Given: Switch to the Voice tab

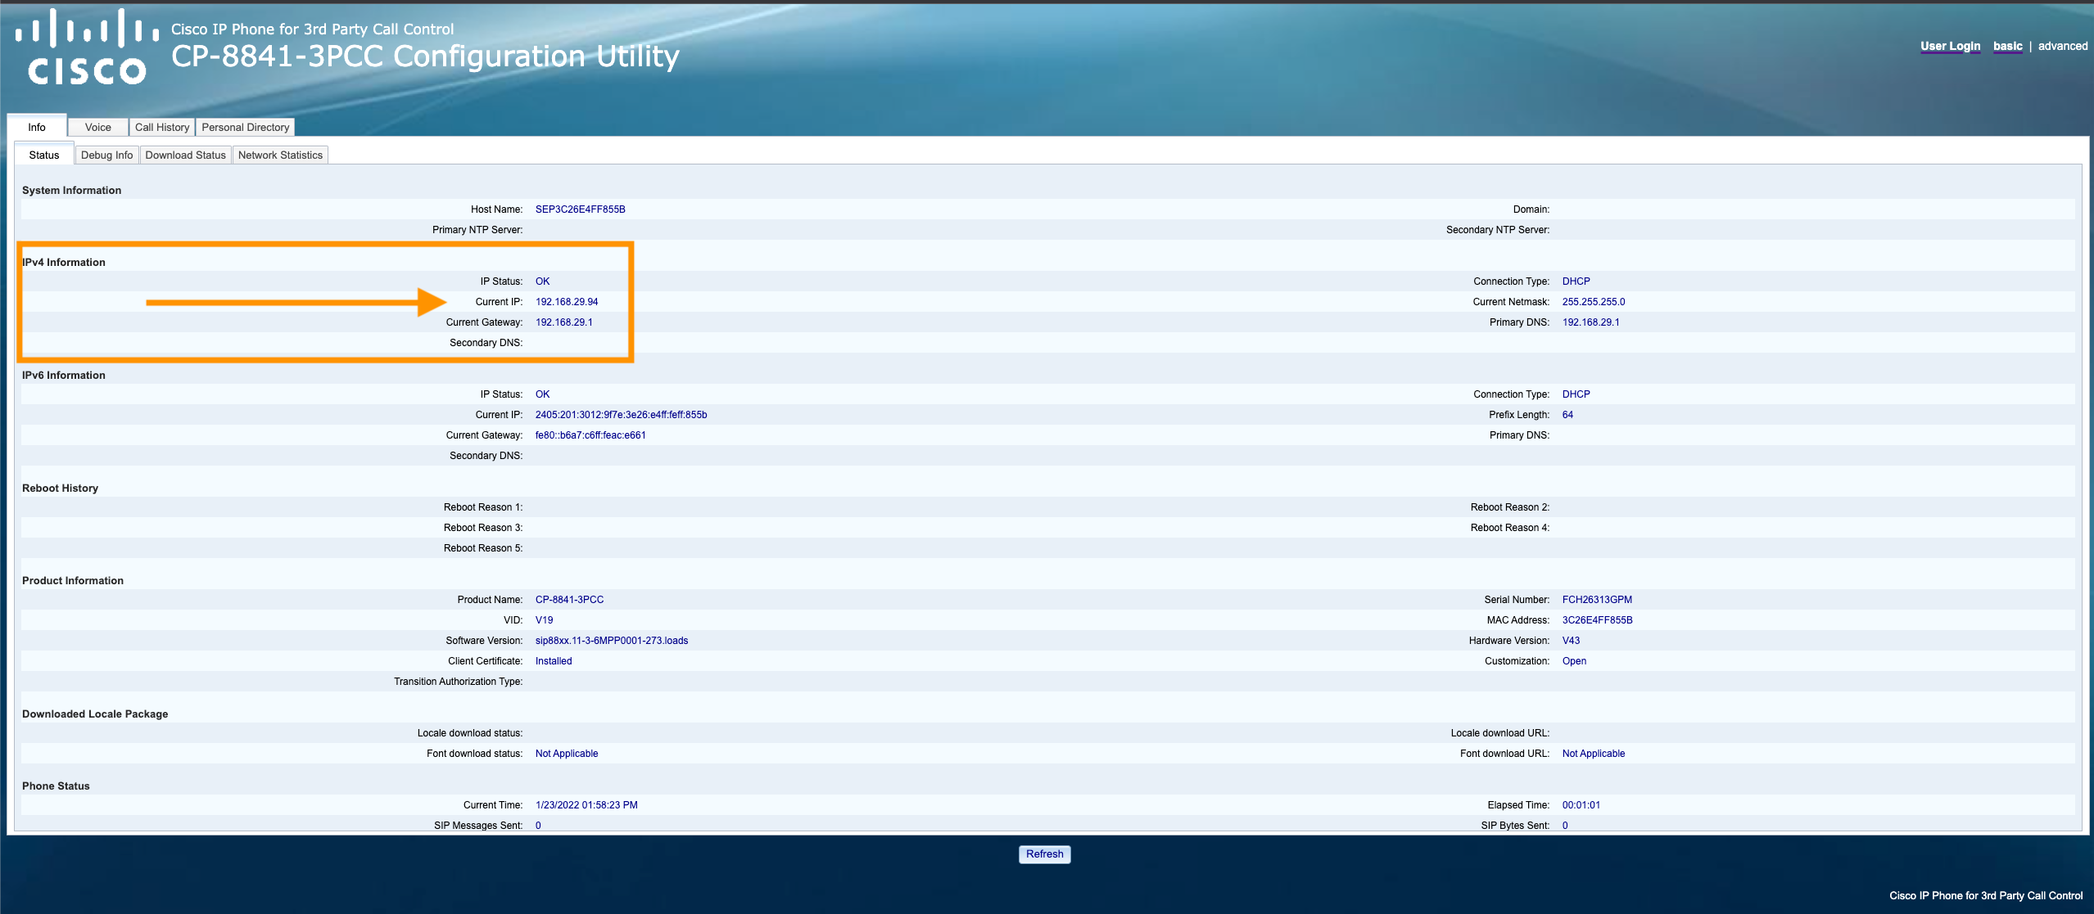Looking at the screenshot, I should coord(98,127).
